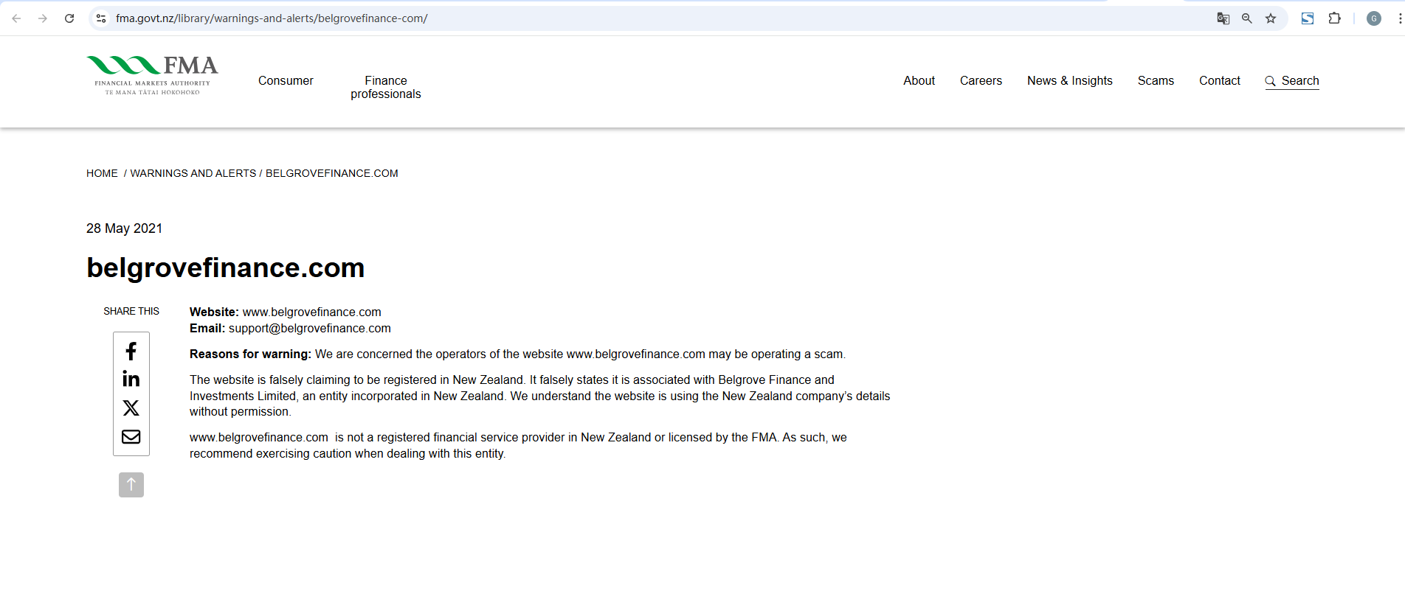Viewport: 1405px width, 605px height.
Task: Share page on Facebook
Action: tap(131, 351)
